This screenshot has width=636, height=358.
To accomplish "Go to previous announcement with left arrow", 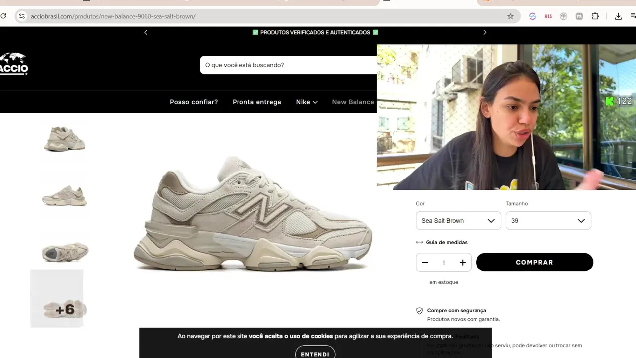I will [x=146, y=32].
